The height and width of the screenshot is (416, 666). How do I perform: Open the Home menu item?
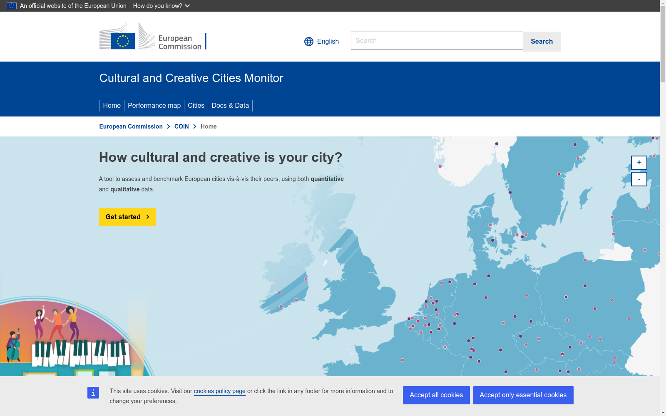click(112, 106)
